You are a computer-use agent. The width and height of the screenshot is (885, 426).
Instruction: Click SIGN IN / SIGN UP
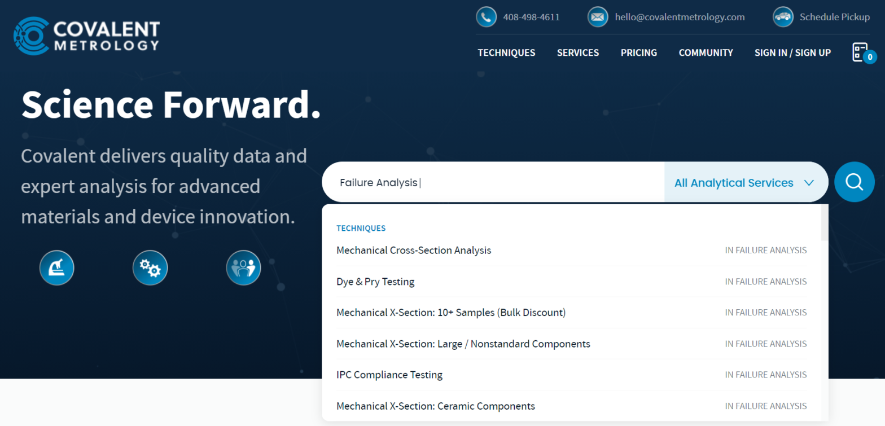click(x=792, y=52)
